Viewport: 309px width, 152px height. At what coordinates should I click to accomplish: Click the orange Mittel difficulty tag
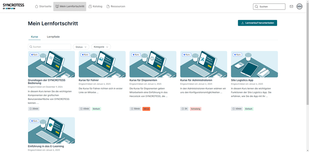[146, 109]
